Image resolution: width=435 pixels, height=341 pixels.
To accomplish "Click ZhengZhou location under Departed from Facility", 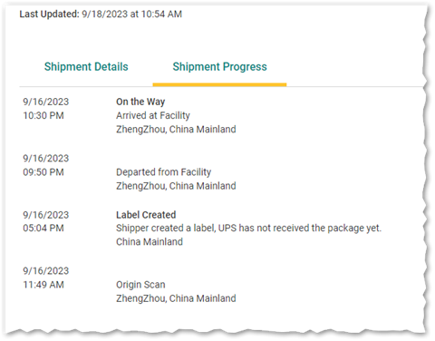I will (176, 186).
